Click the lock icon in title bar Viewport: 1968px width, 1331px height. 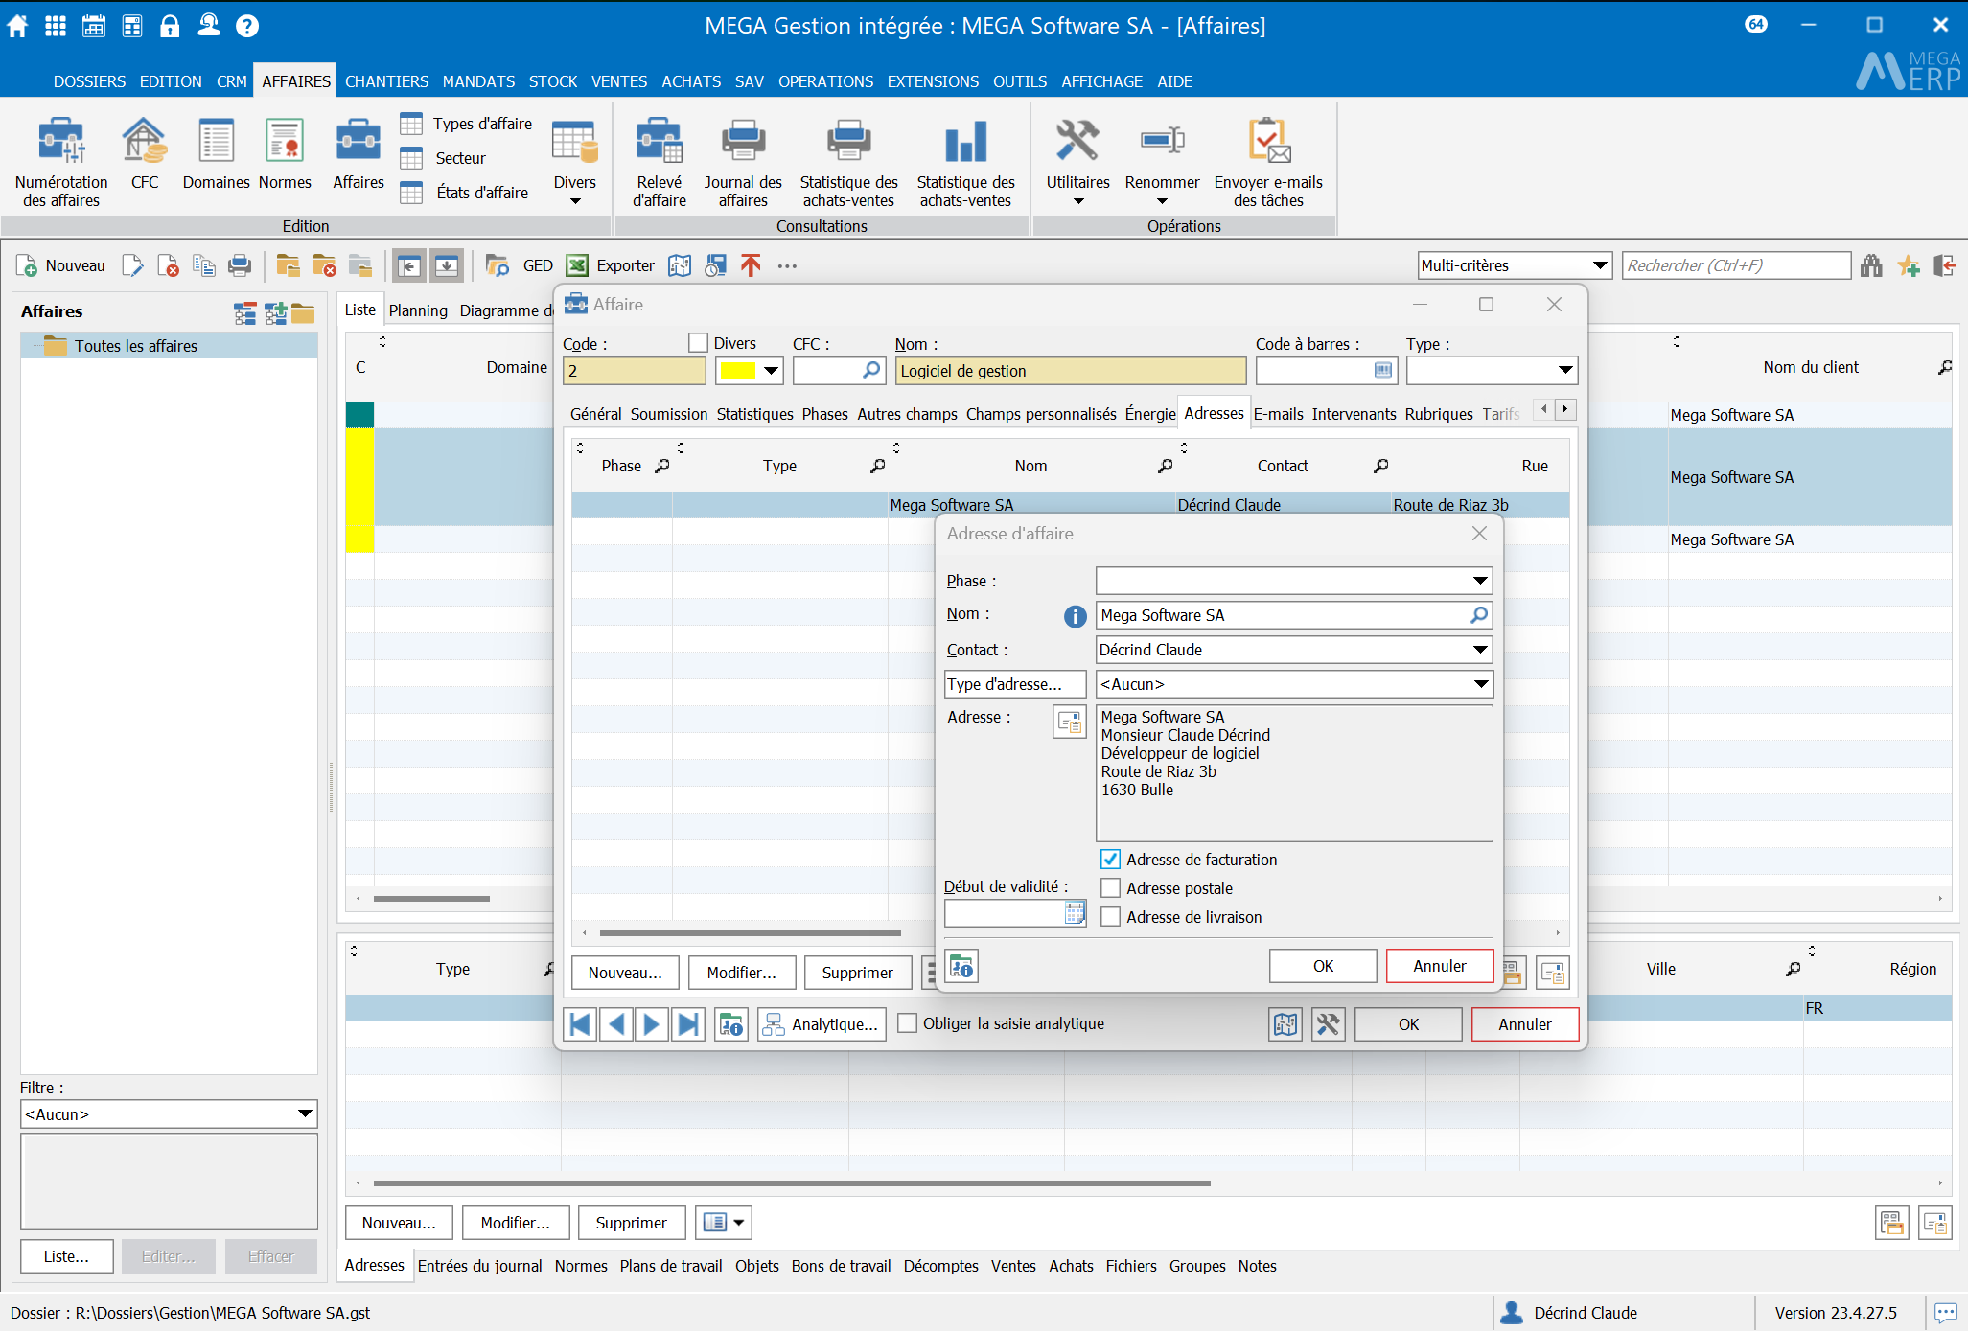170,26
